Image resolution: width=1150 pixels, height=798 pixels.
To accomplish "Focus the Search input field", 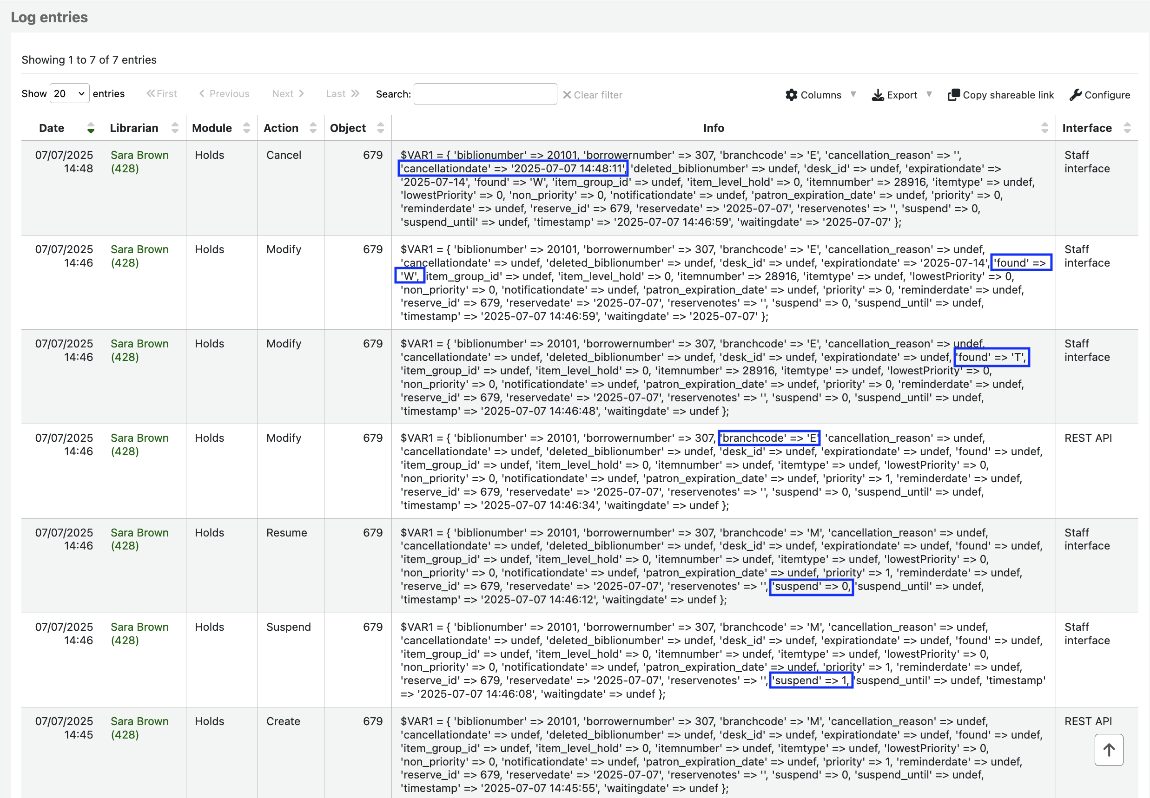I will coord(485,94).
